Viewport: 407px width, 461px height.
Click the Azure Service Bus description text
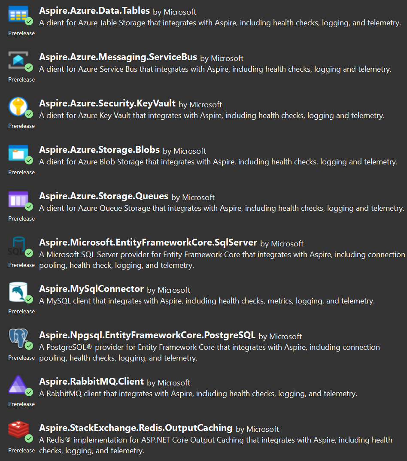point(215,70)
